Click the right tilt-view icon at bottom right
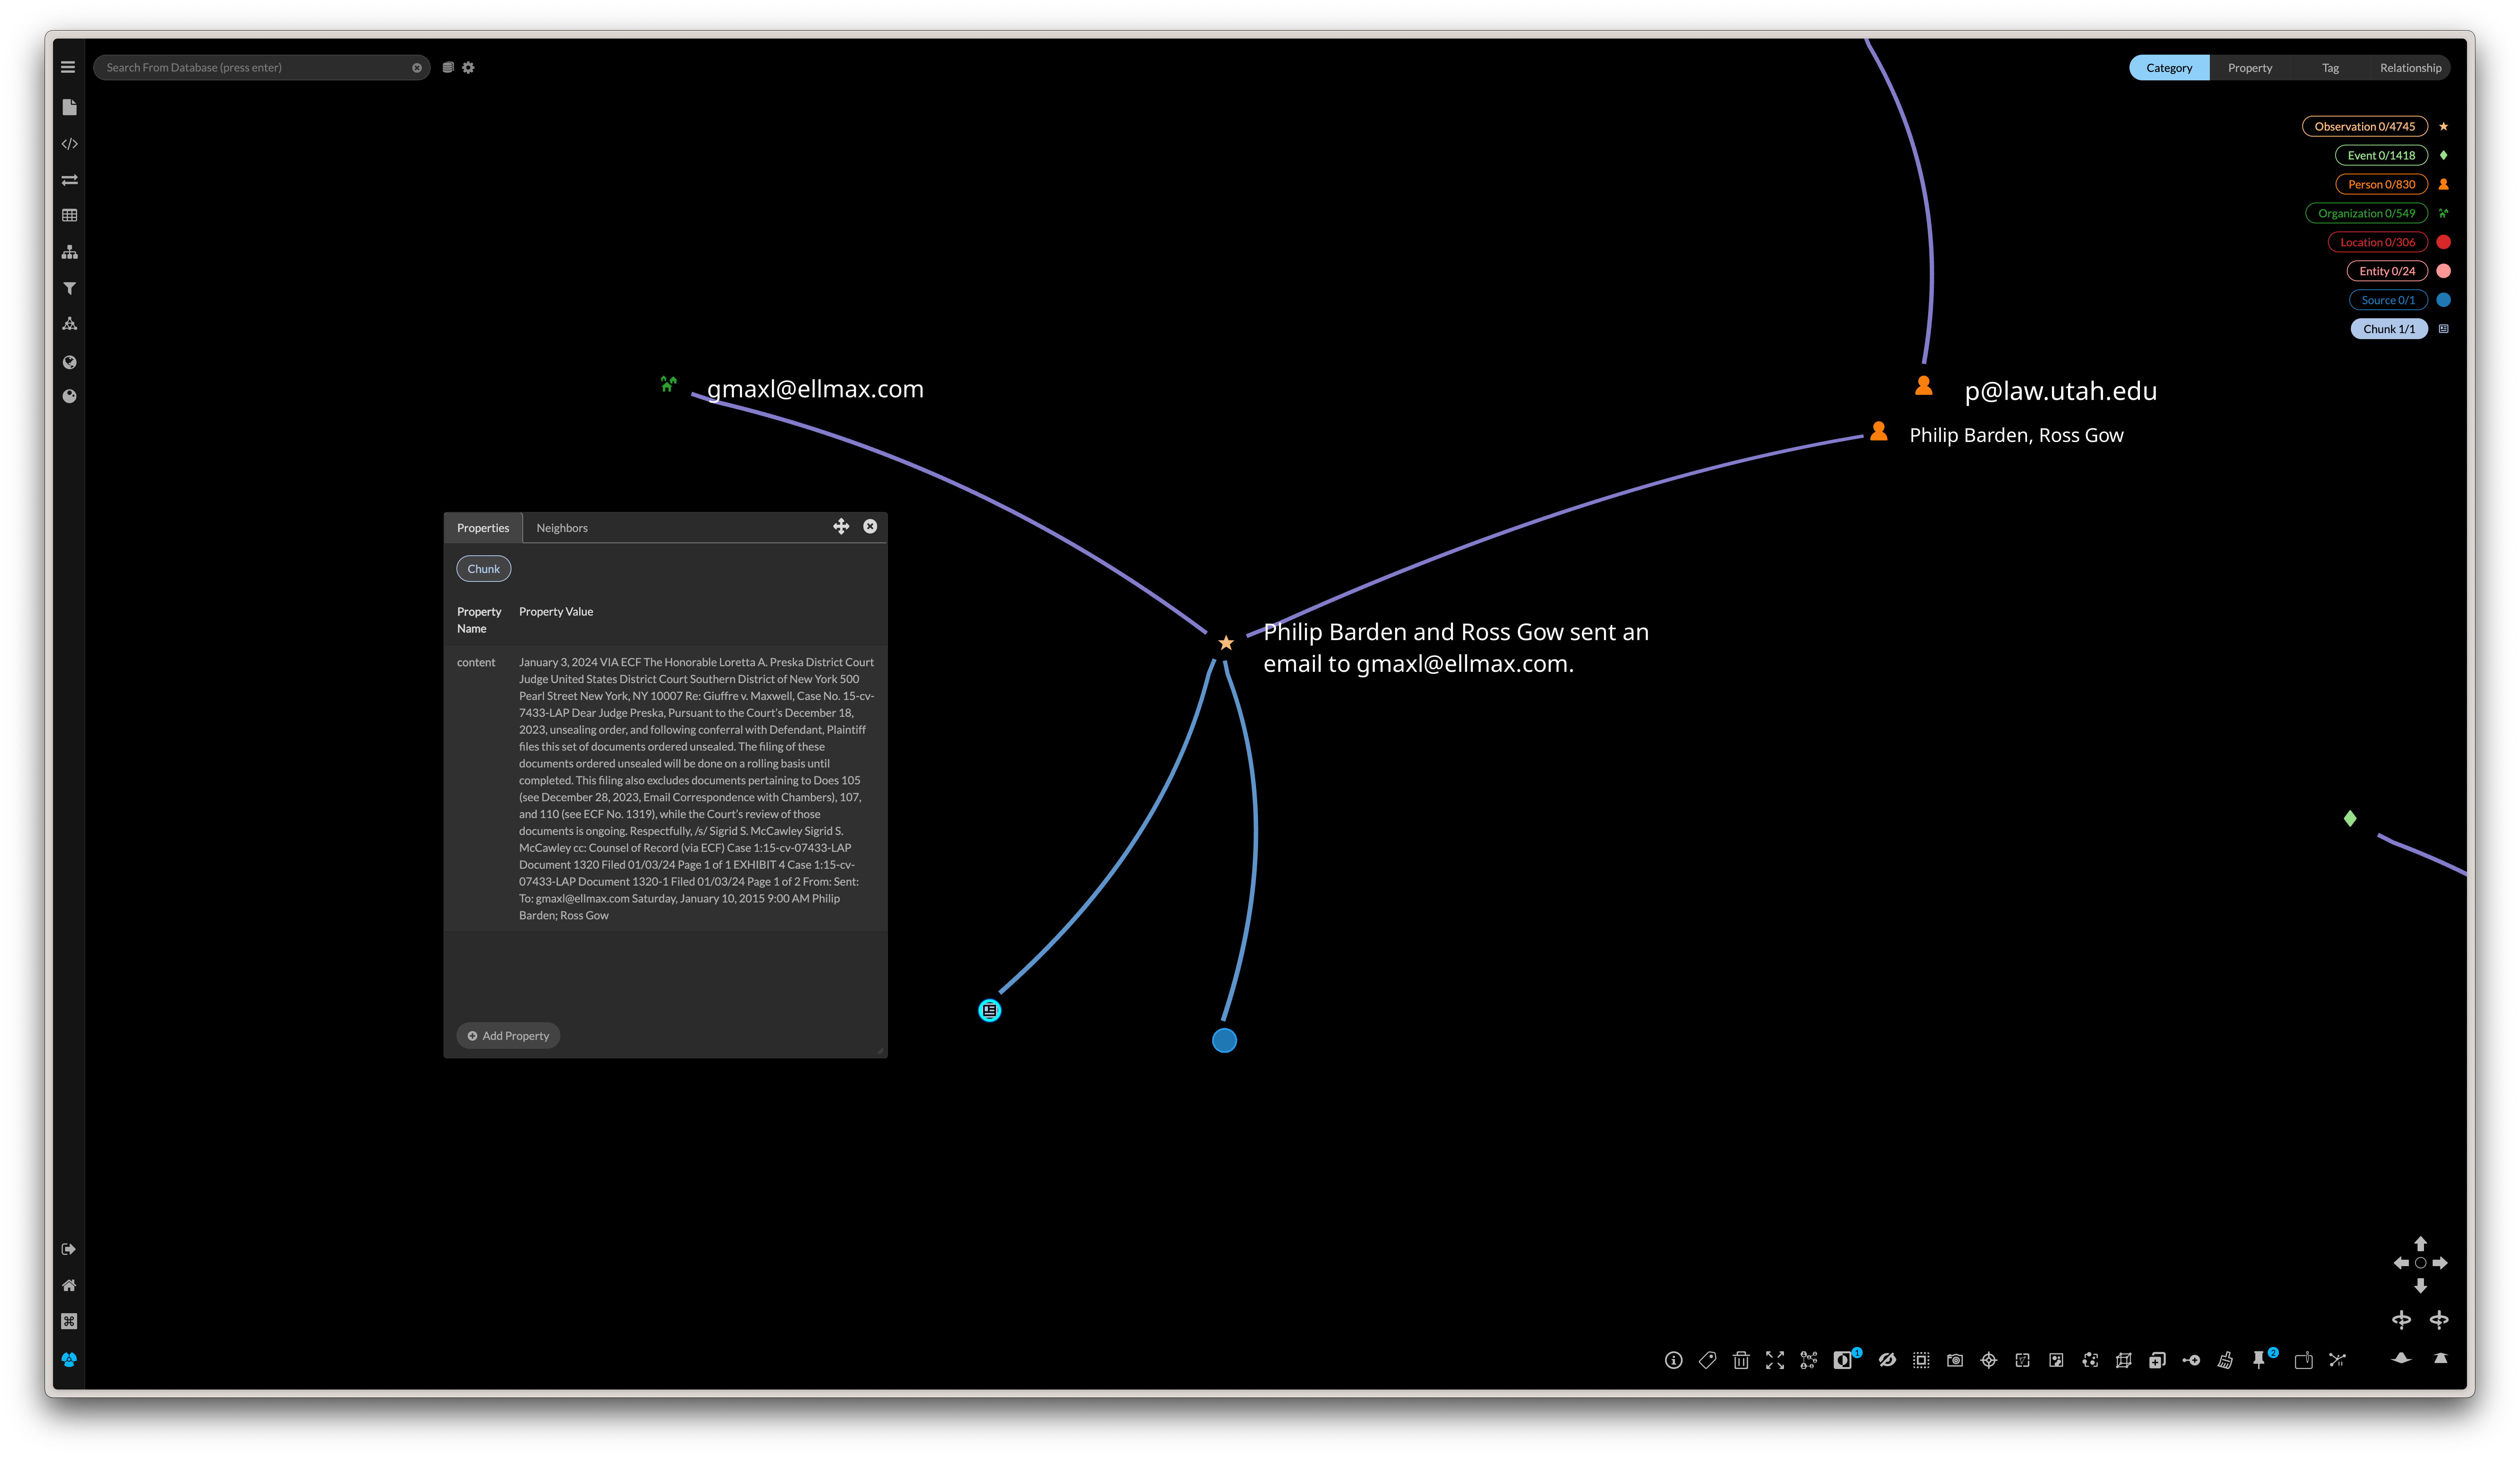The width and height of the screenshot is (2520, 1457). pyautogui.click(x=2440, y=1358)
